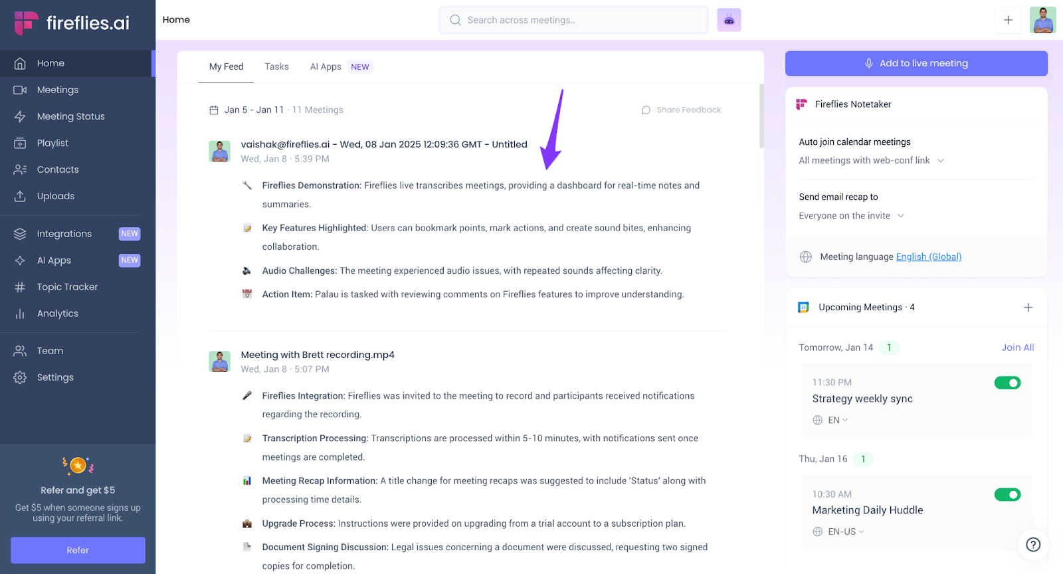Click the Meeting language globe icon
1063x574 pixels.
pyautogui.click(x=805, y=257)
